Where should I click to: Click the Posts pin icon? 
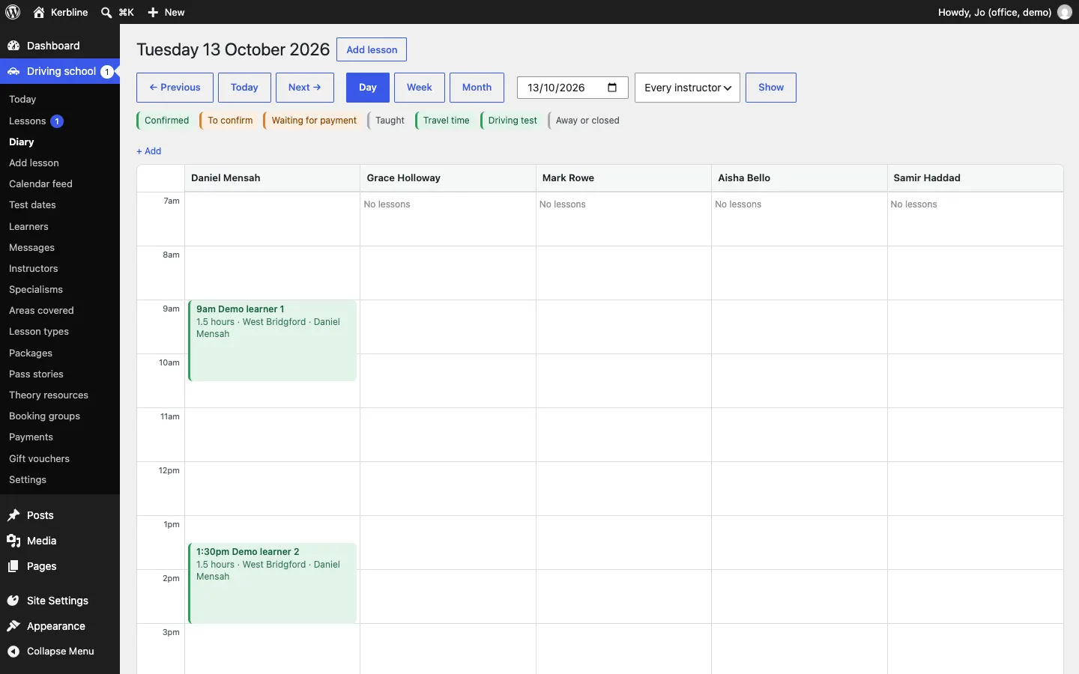click(13, 515)
